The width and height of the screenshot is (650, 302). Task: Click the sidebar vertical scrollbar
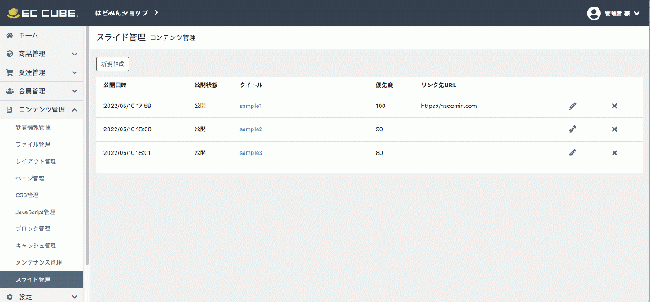(x=87, y=145)
